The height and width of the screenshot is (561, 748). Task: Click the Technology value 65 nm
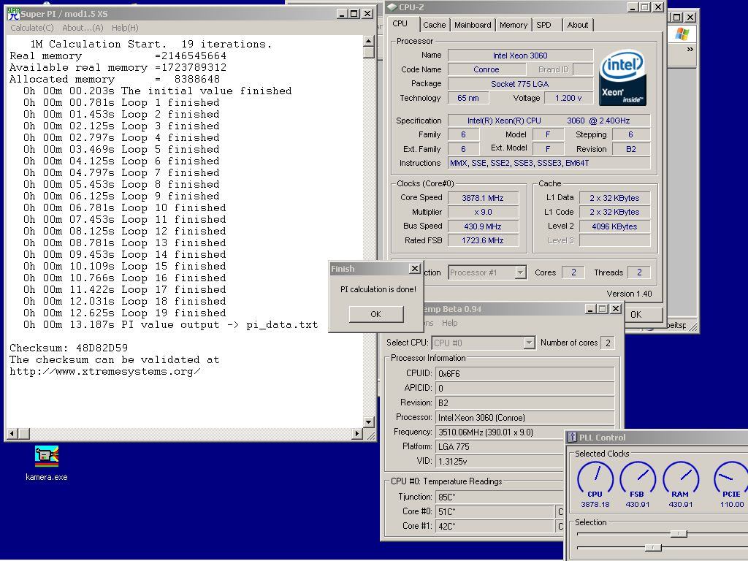(468, 98)
